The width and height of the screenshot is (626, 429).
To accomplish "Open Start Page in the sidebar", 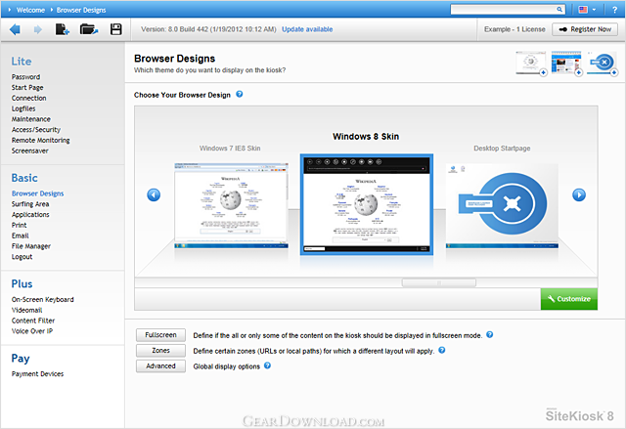I will click(27, 88).
